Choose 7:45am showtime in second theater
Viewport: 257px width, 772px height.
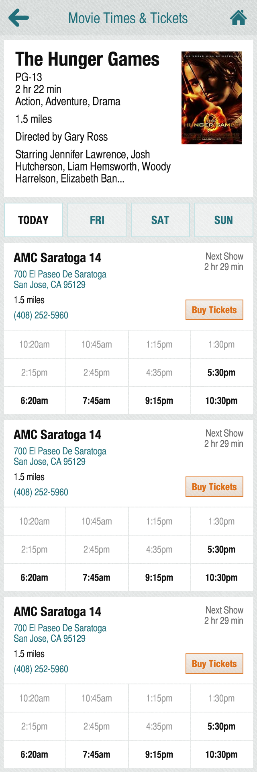(x=97, y=578)
